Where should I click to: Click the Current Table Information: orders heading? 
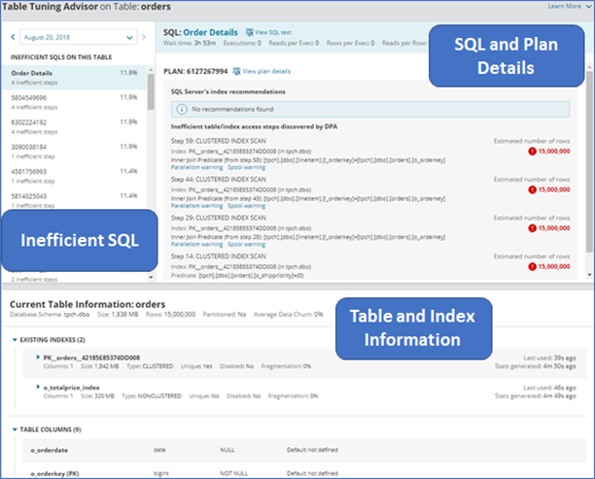[87, 304]
